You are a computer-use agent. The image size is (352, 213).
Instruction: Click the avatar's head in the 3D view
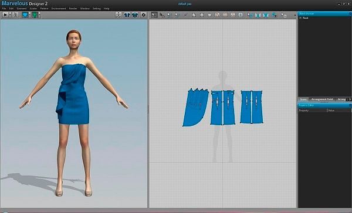pyautogui.click(x=74, y=39)
